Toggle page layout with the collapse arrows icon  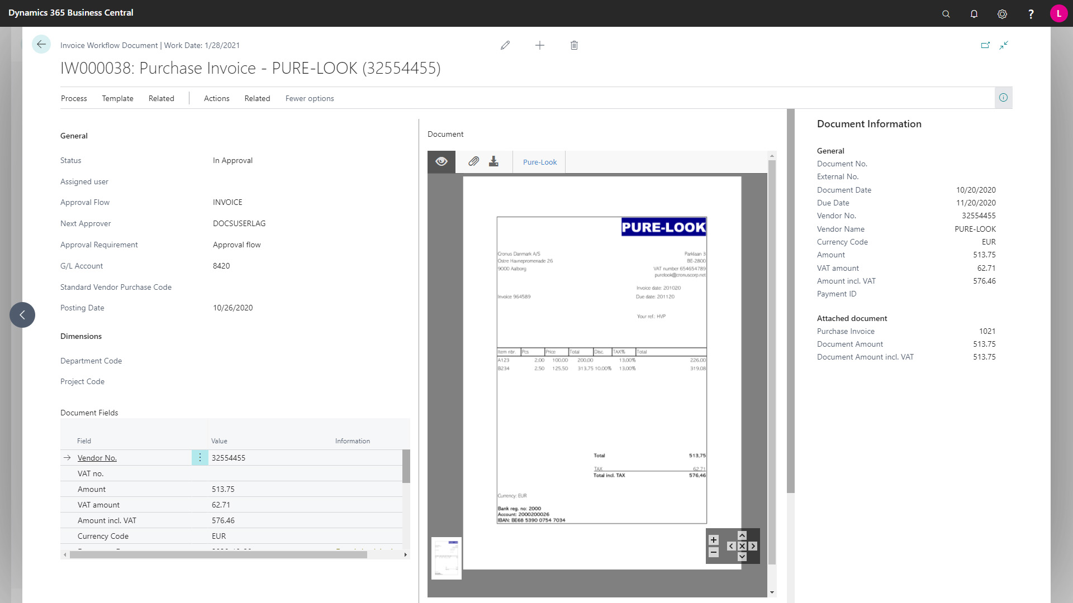[x=1004, y=45]
